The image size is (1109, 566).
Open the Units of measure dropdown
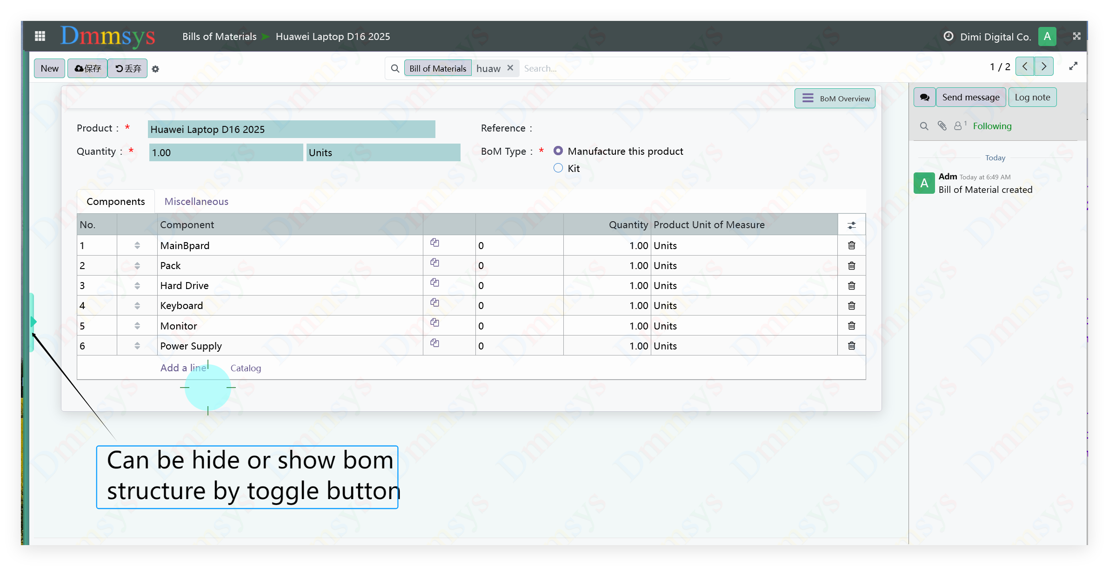click(383, 152)
